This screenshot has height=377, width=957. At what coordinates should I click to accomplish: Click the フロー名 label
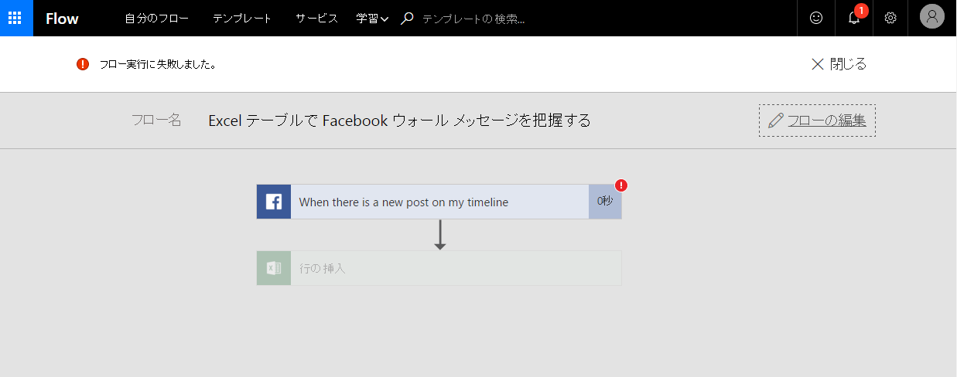pyautogui.click(x=156, y=121)
